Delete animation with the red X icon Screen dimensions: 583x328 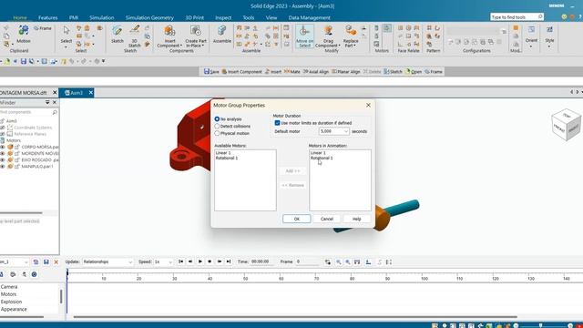coord(56,261)
